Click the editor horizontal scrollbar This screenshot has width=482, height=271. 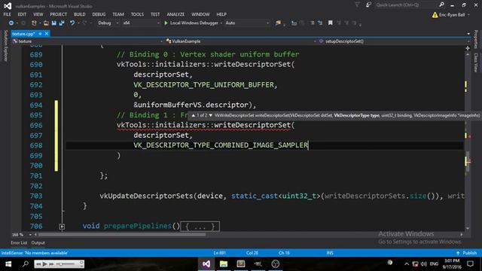(x=122, y=235)
